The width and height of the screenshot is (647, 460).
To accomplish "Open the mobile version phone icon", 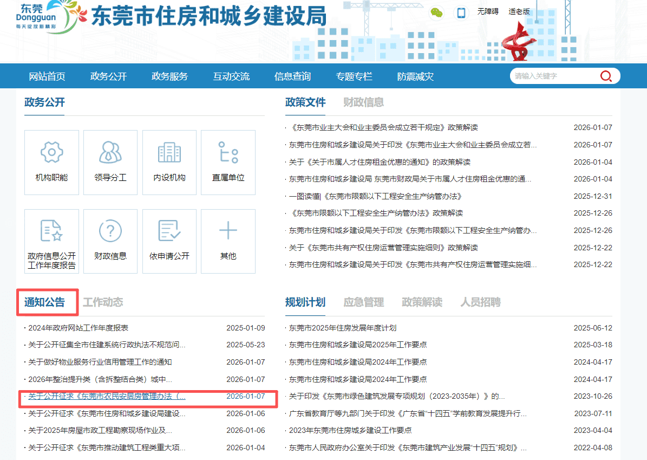I will coord(461,12).
